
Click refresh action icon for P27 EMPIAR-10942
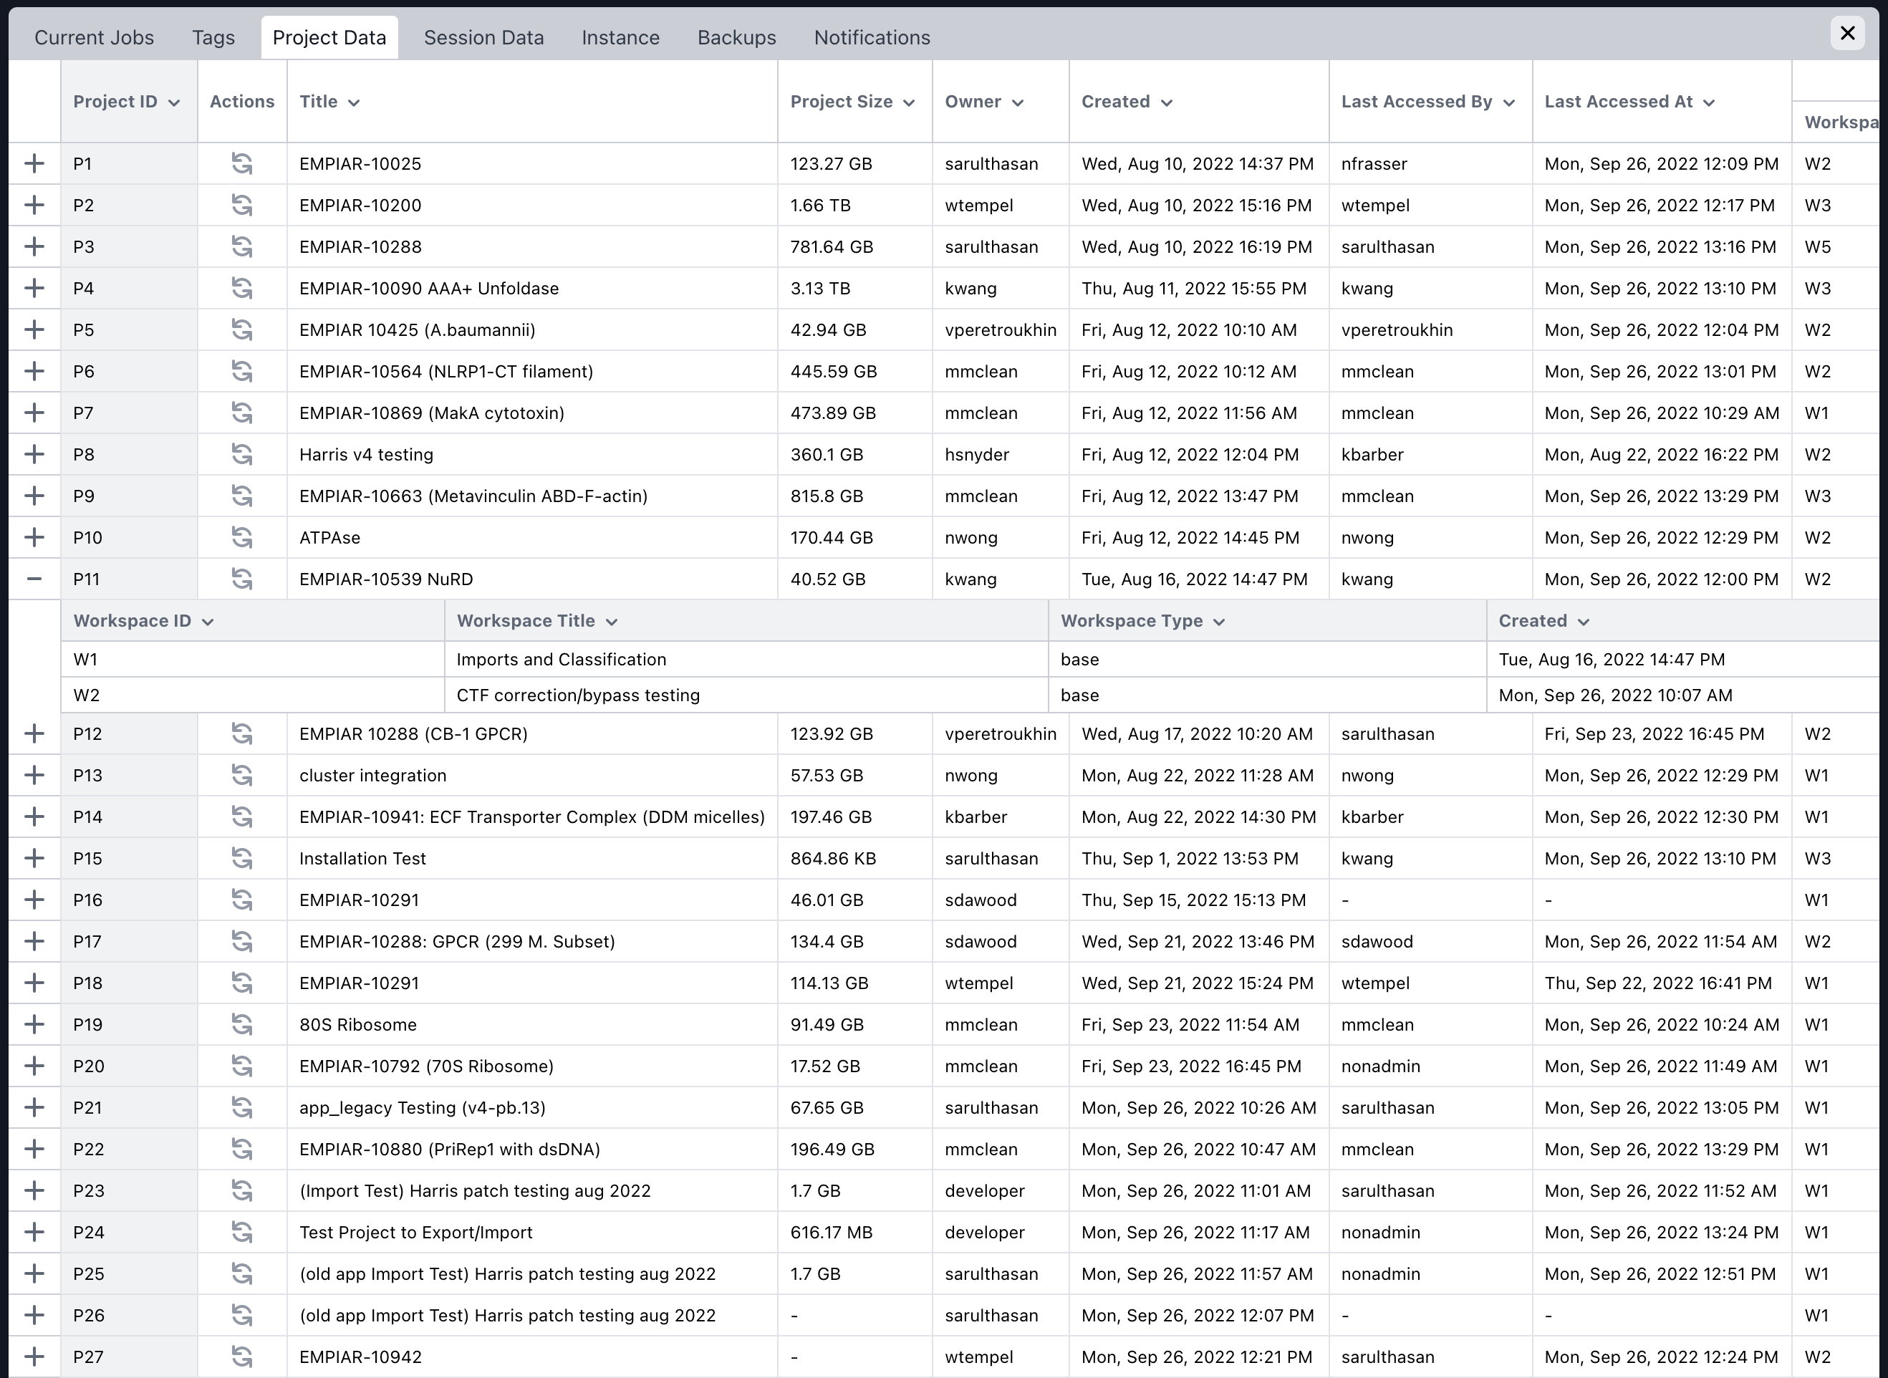tap(242, 1357)
